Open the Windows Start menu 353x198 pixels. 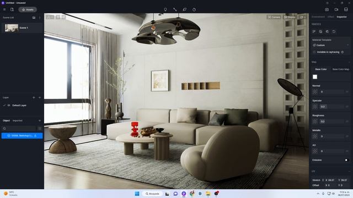137,194
